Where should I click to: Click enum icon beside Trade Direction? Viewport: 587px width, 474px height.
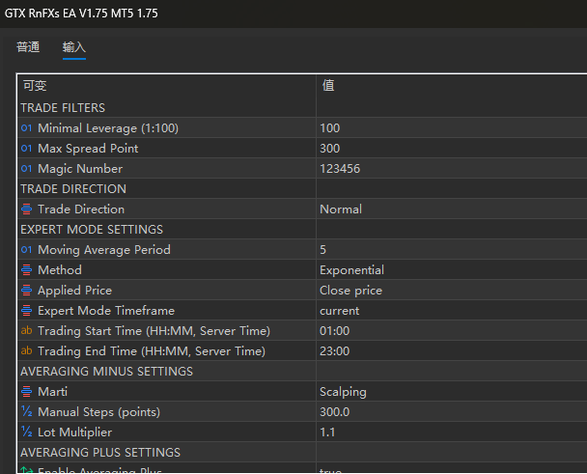pos(27,209)
